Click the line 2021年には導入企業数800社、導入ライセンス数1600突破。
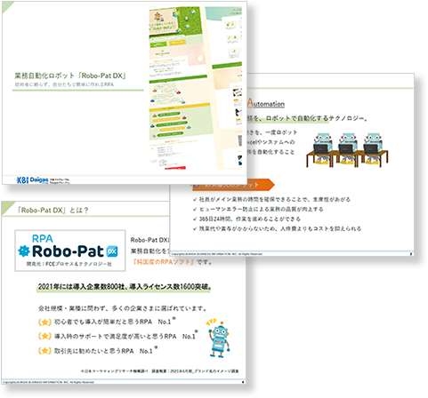428x398 pixels. 125,287
